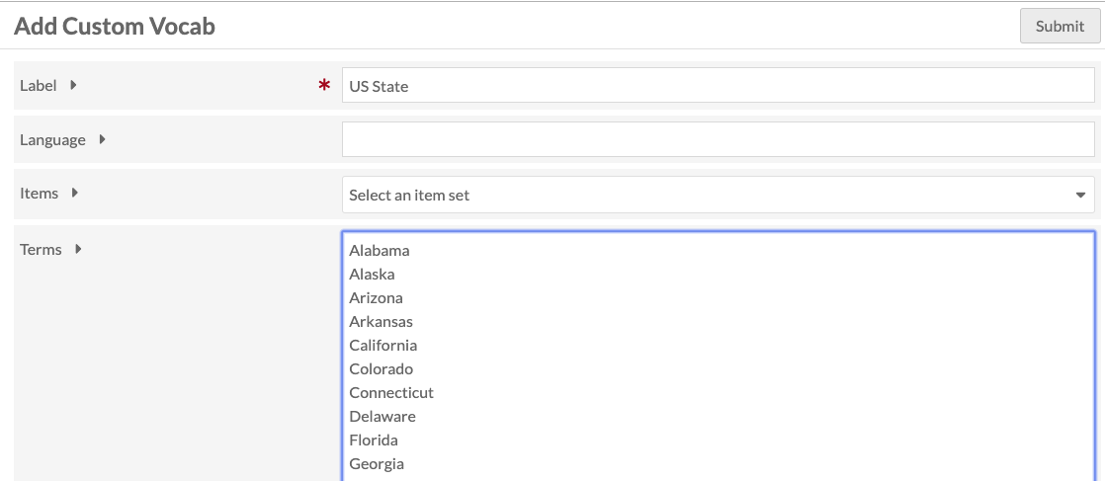Expand the Terms field info arrow
This screenshot has height=481, width=1105.
click(78, 249)
